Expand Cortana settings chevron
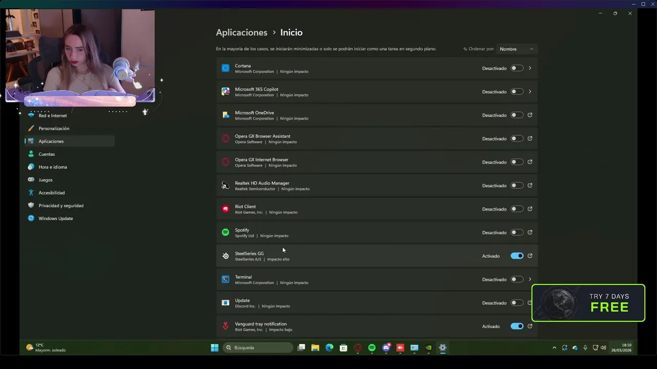657x369 pixels. (530, 68)
